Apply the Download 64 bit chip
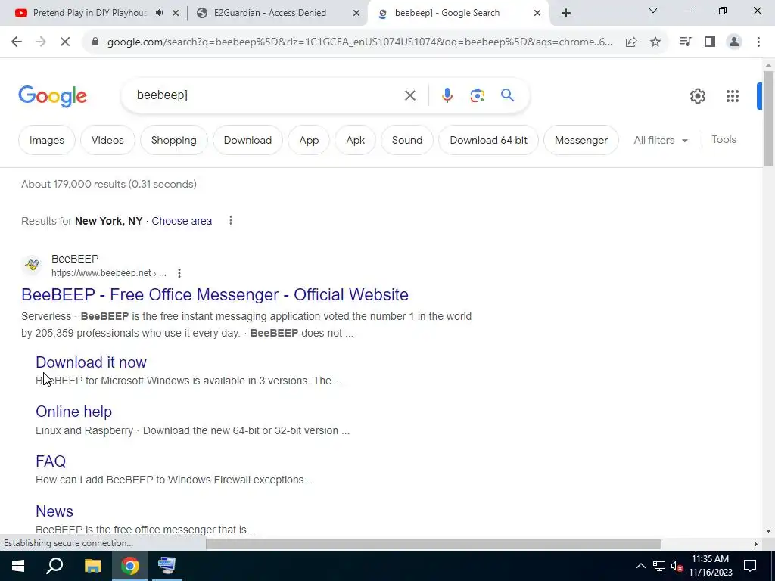Viewport: 775px width, 581px height. pyautogui.click(x=488, y=140)
